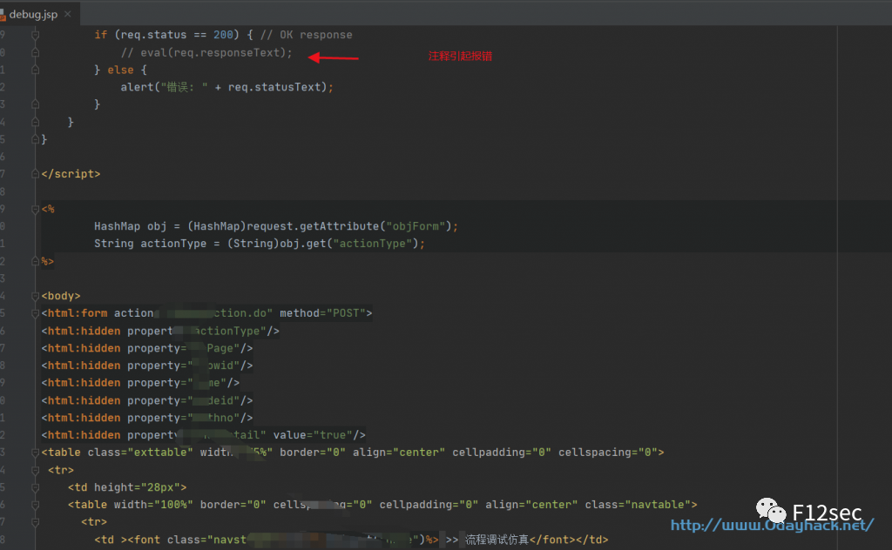
Task: Click the html:hidden line ending with owid"
Action: point(146,366)
